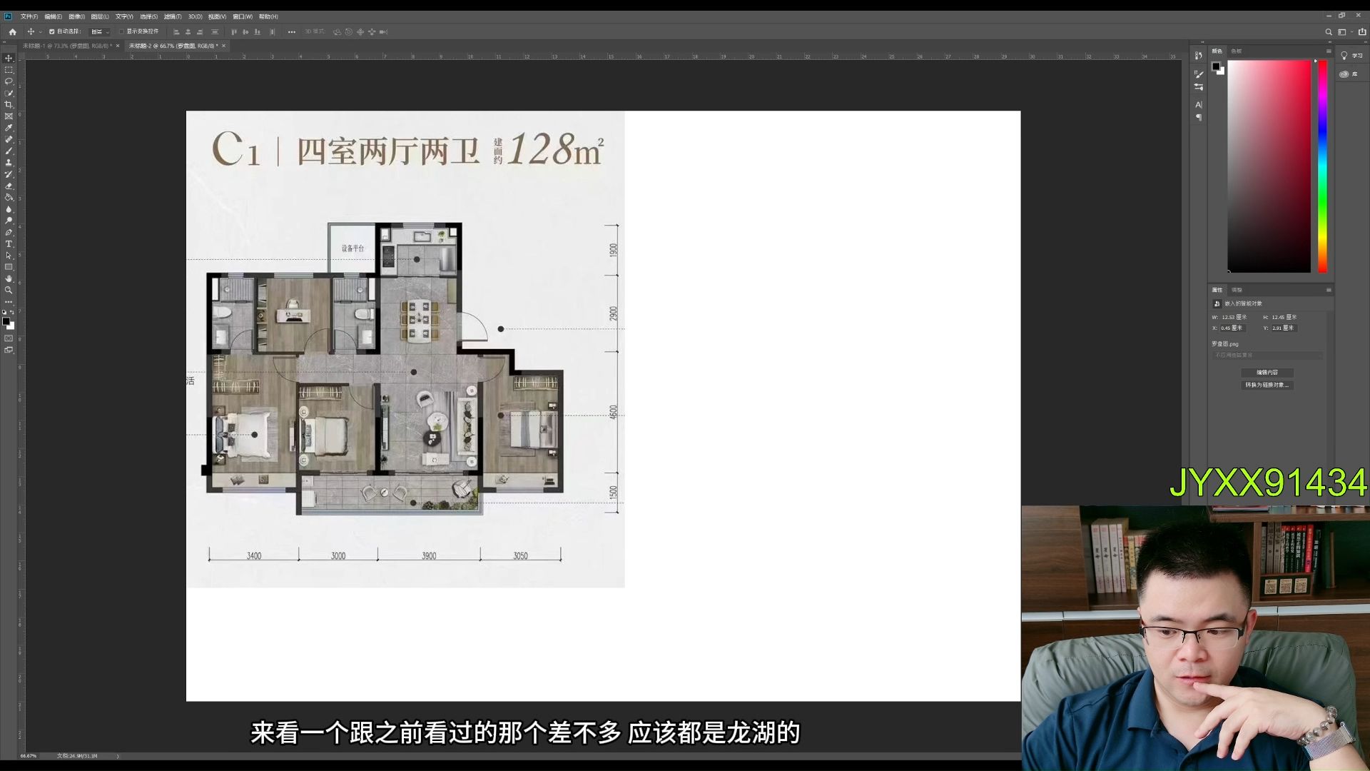Select the Clone Stamp tool
Image resolution: width=1370 pixels, height=771 pixels.
coord(9,163)
